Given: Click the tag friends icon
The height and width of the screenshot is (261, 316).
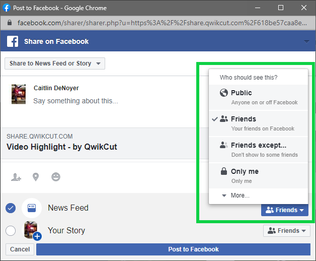Looking at the screenshot, I should pos(16,177).
